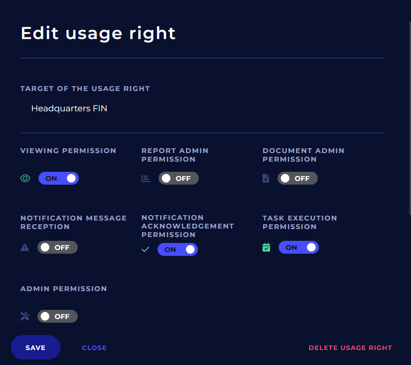Click the calendar check icon for Task Execution
Image resolution: width=411 pixels, height=365 pixels.
point(266,247)
